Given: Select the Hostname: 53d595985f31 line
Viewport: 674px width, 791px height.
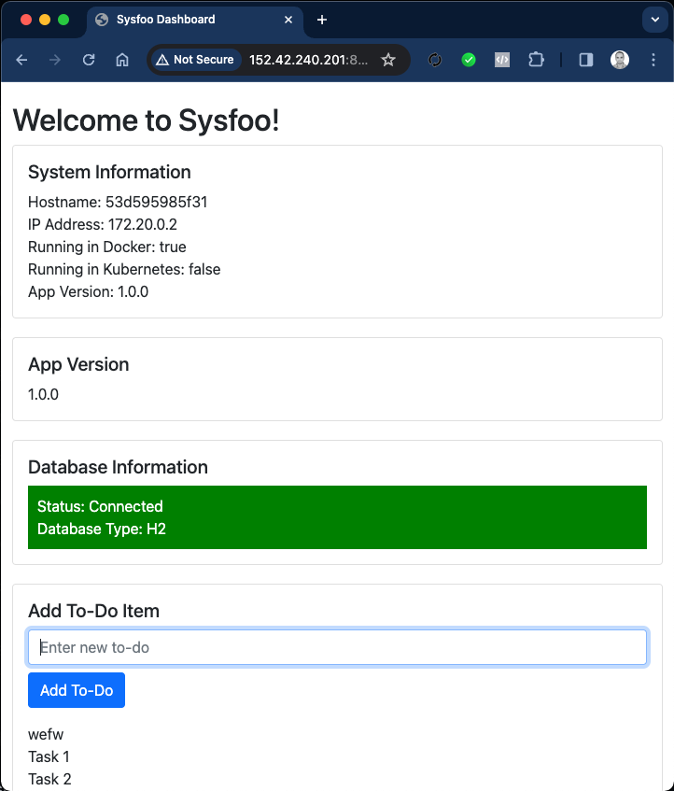Looking at the screenshot, I should click(118, 203).
